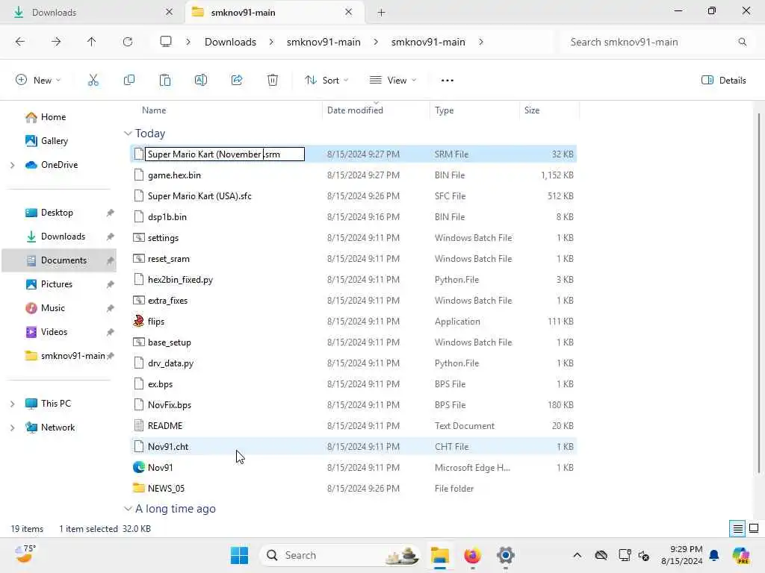Go back with the left arrow
This screenshot has height=573, width=765.
pos(20,42)
